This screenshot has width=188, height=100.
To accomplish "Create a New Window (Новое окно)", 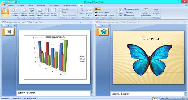I will (120, 12).
